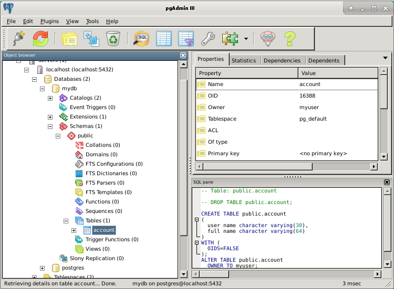
Task: Select the account table in the tree
Action: [x=104, y=230]
